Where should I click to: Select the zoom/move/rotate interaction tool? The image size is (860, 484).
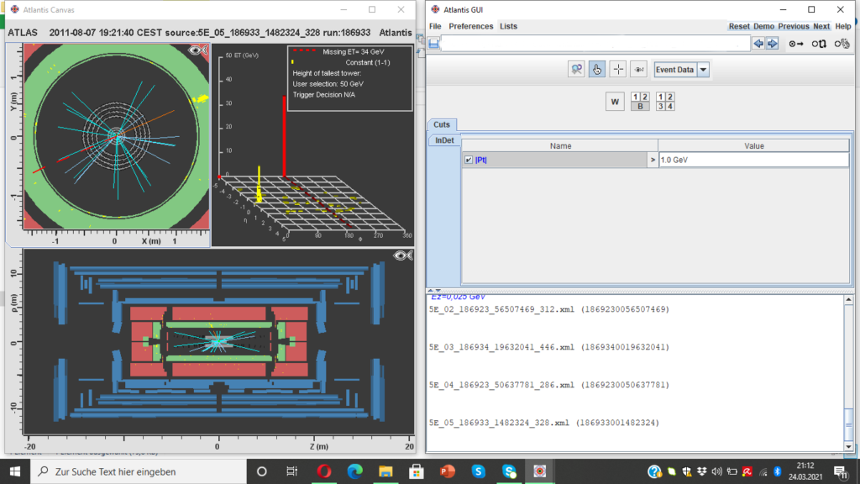point(576,70)
